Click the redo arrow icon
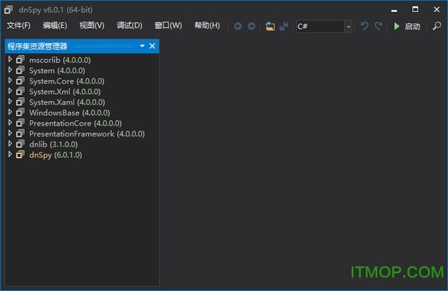 [x=379, y=26]
